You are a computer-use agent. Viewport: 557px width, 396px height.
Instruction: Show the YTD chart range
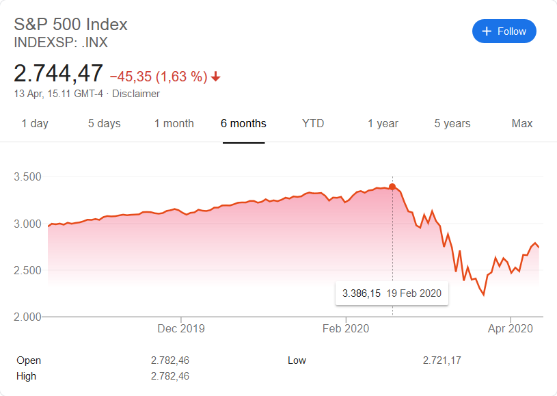[x=313, y=124]
